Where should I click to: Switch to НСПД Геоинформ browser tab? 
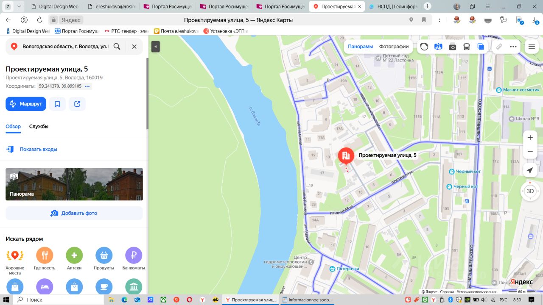(393, 6)
